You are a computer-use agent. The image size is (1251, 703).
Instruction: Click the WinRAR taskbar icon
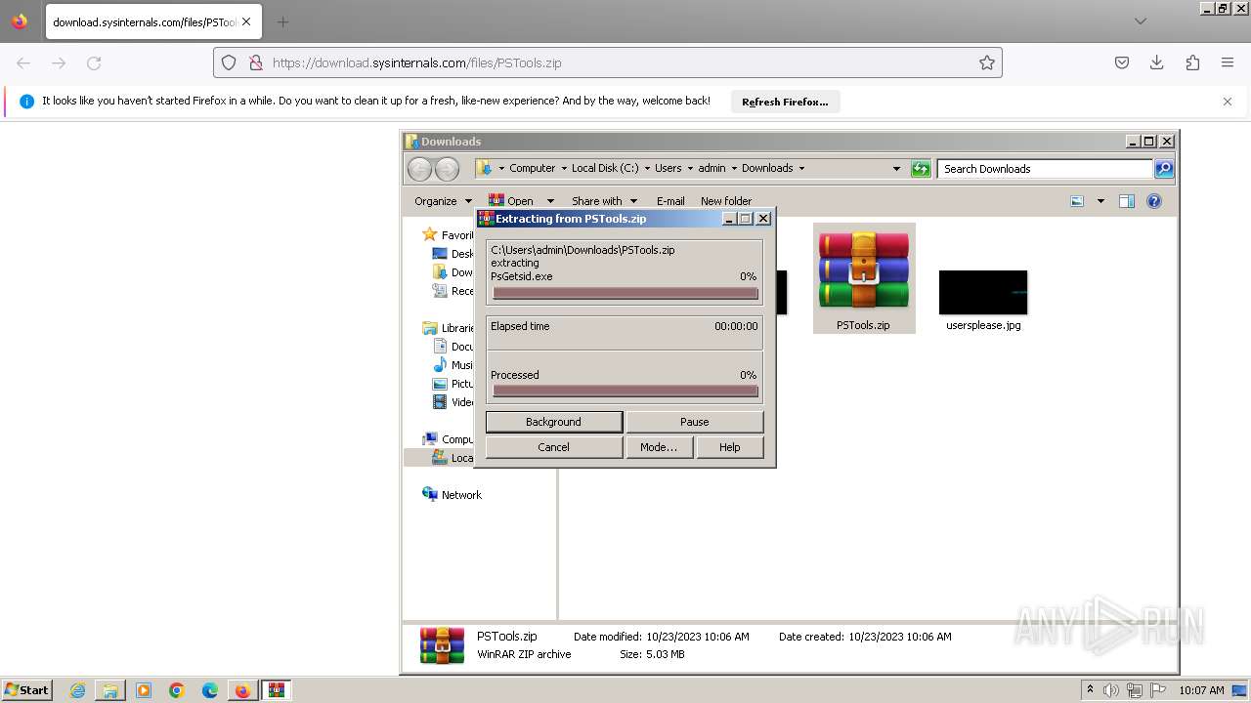coord(277,690)
